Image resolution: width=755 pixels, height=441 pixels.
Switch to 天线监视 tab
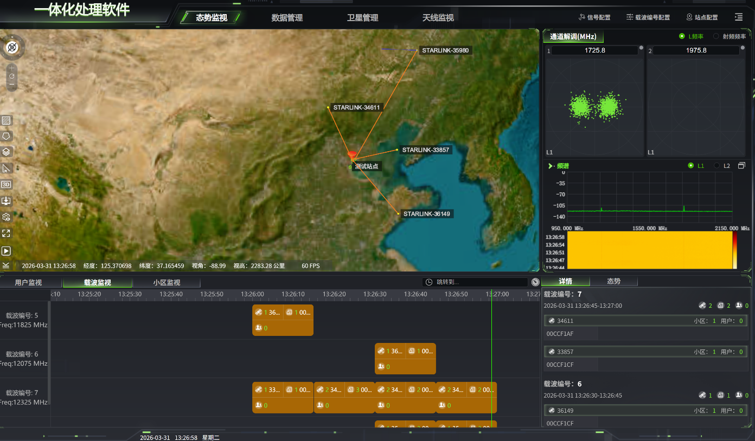pos(438,18)
